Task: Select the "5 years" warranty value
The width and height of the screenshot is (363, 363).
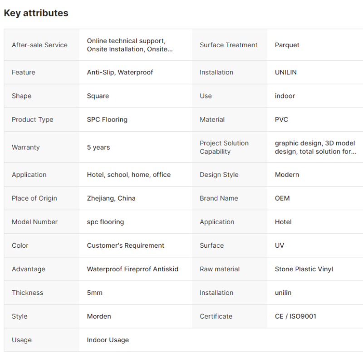Action: pyautogui.click(x=98, y=147)
